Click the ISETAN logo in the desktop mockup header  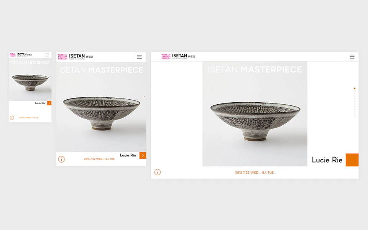(x=179, y=56)
